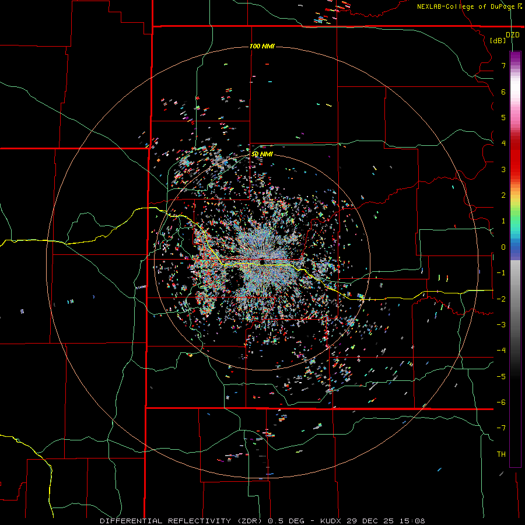Click the -1 value on the color scale
The image size is (525, 525).
tap(501, 273)
